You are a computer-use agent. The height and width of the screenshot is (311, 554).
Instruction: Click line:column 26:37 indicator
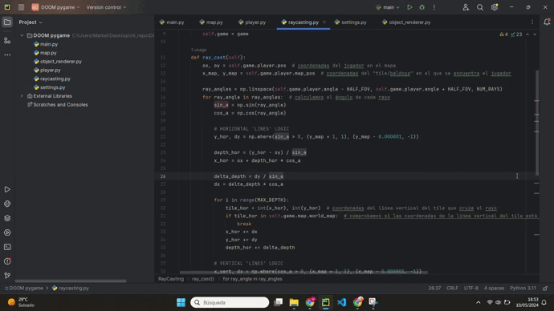click(x=434, y=288)
